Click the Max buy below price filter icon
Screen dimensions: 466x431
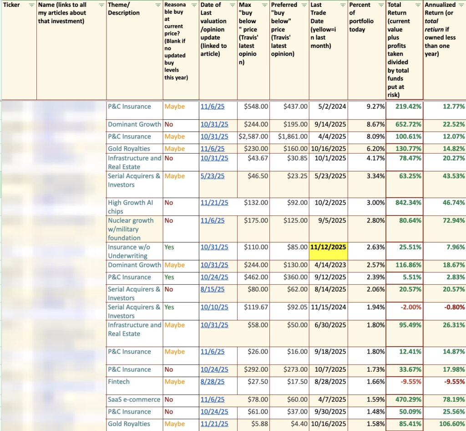click(264, 5)
